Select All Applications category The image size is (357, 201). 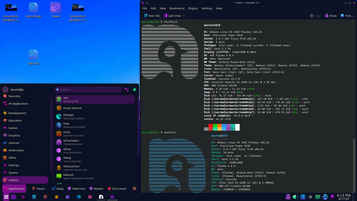pyautogui.click(x=25, y=104)
